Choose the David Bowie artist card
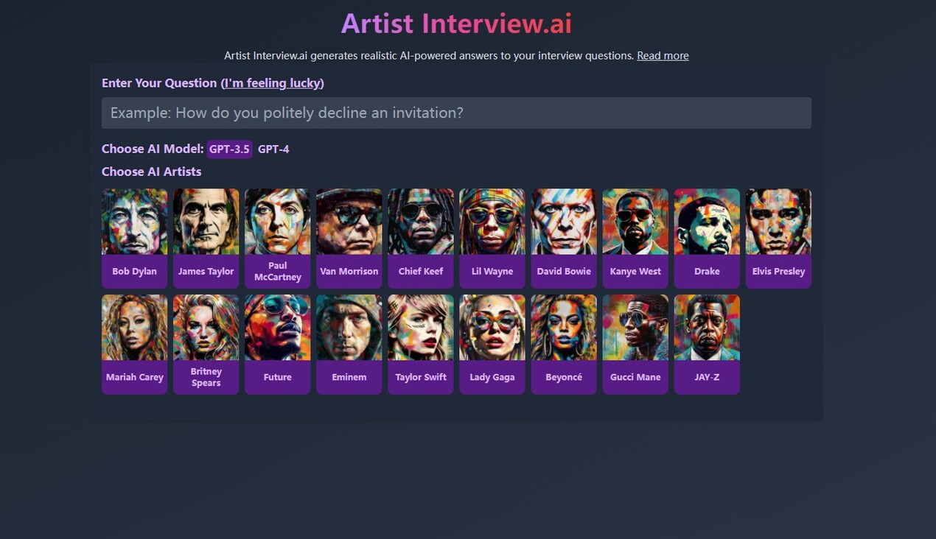 coord(563,221)
